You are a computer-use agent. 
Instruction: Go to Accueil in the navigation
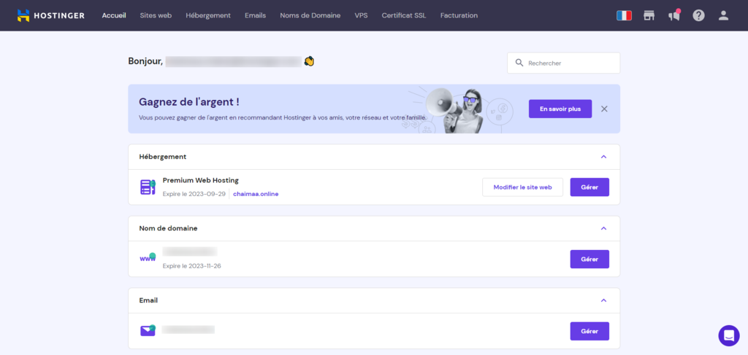tap(114, 15)
